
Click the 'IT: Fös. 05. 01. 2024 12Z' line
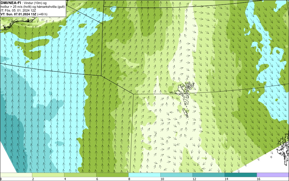[18, 10]
